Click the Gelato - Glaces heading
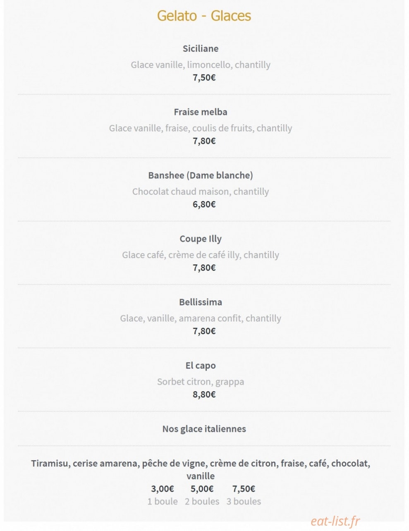409x531 pixels. [204, 16]
